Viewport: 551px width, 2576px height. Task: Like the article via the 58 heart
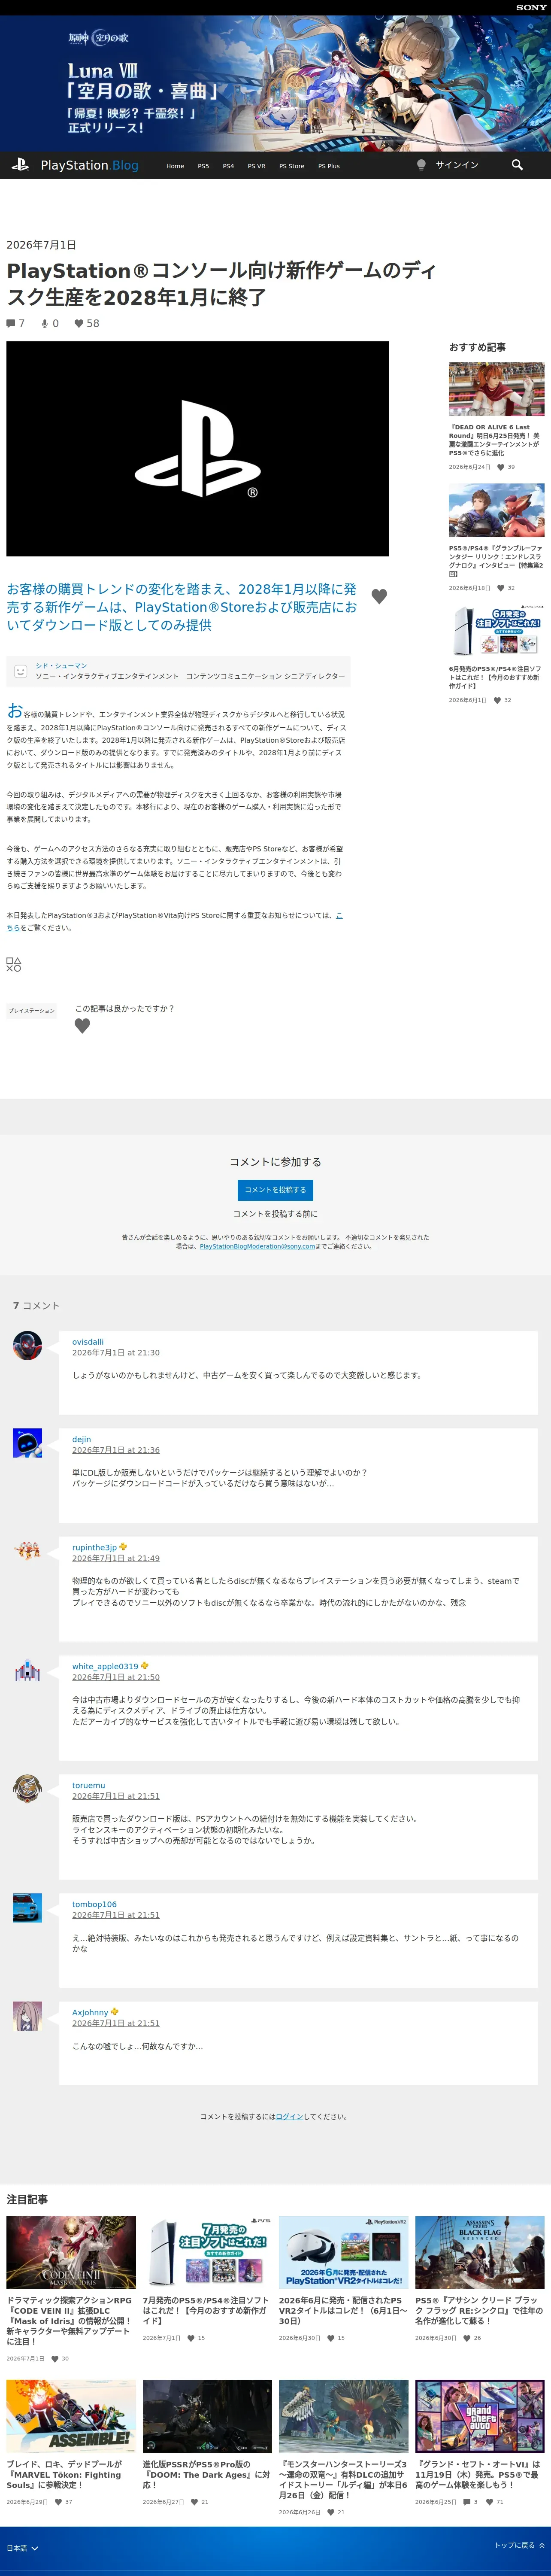tap(79, 324)
